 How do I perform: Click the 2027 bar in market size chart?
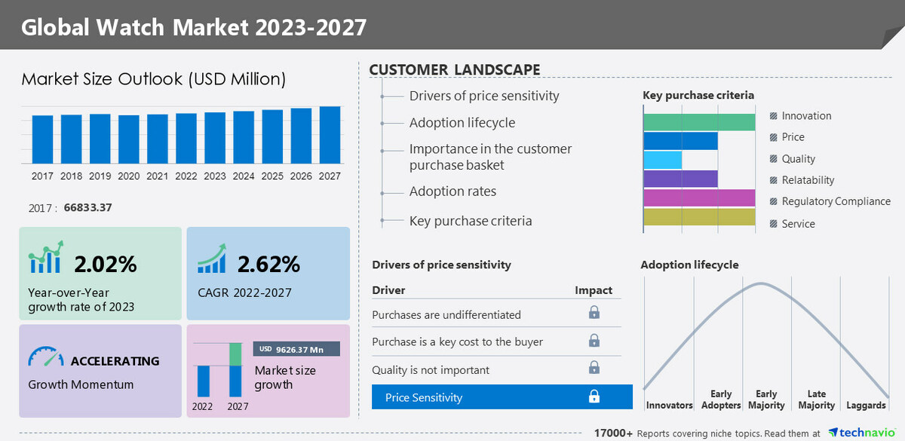[x=330, y=135]
